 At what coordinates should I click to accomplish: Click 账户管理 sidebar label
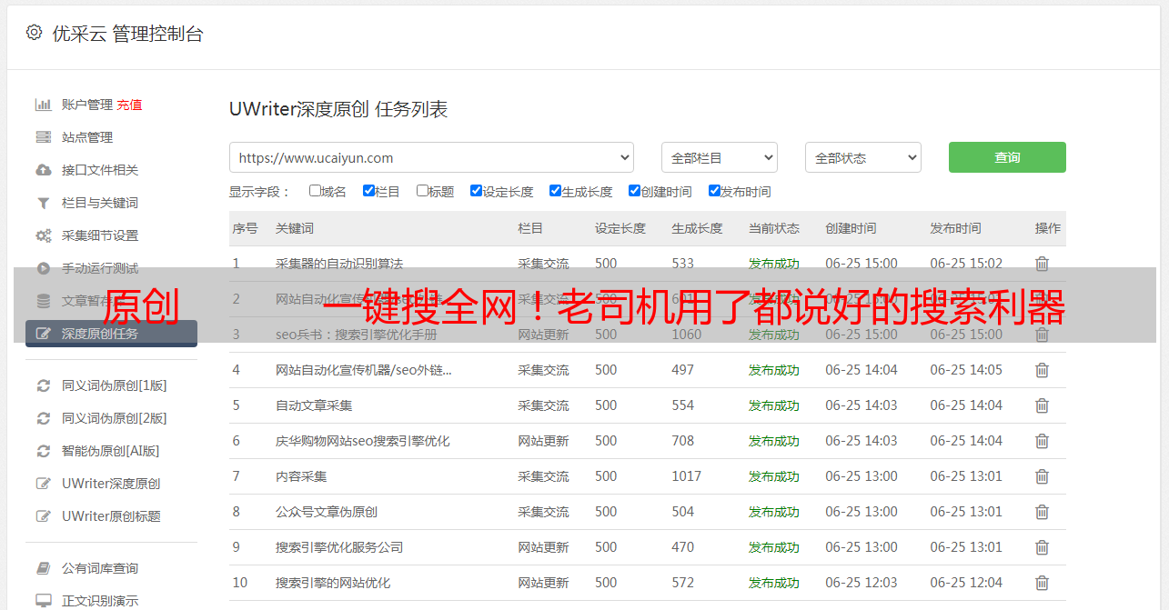(87, 105)
